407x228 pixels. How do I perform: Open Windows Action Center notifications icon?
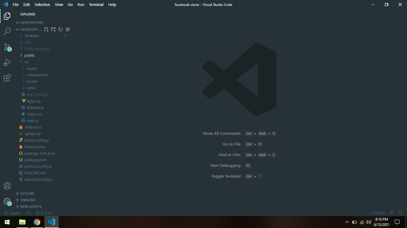pyautogui.click(x=397, y=222)
